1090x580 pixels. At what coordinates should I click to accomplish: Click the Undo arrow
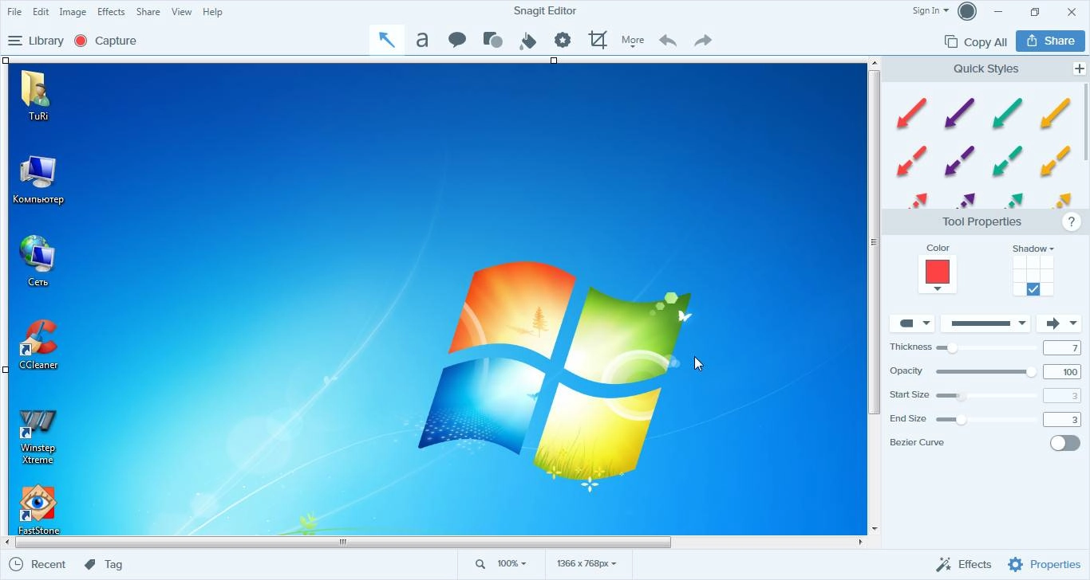tap(668, 40)
